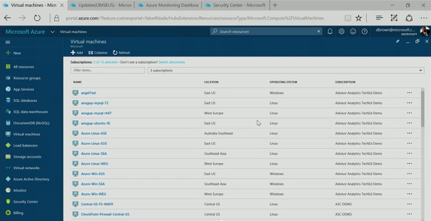This screenshot has height=221, width=431.
Task: Open context menu for angelTest row
Action: [x=409, y=93]
